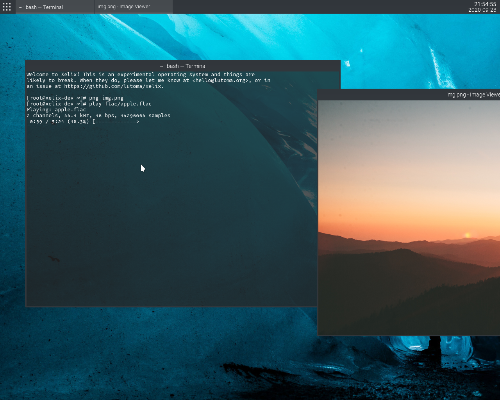Click the 'png img.png' command line
This screenshot has width=500, height=400.
pos(75,98)
